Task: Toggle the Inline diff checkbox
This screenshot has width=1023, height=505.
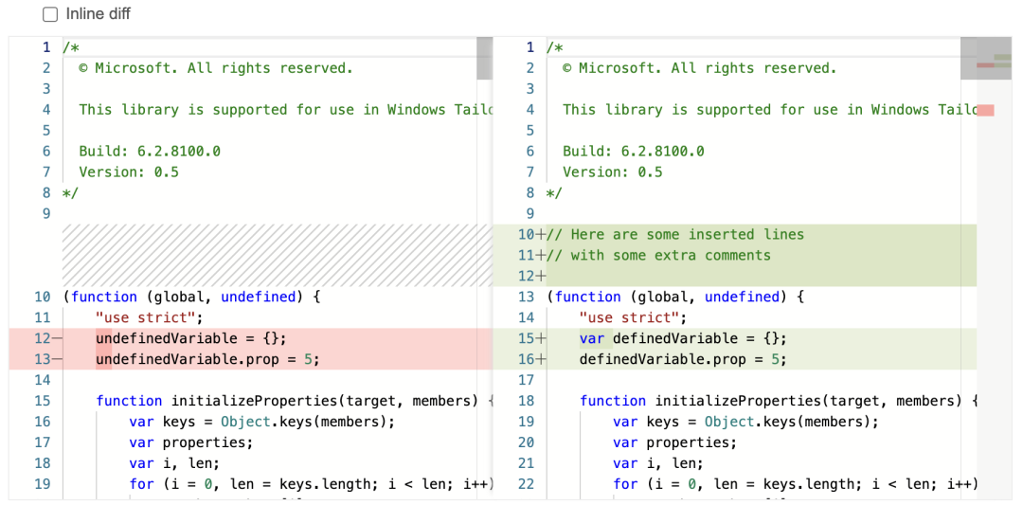Action: pos(50,14)
